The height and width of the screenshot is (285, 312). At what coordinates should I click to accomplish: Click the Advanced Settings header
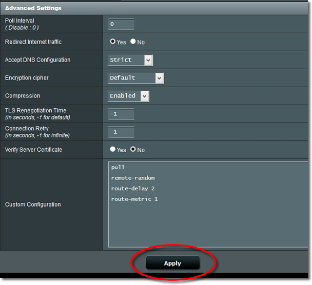point(33,8)
